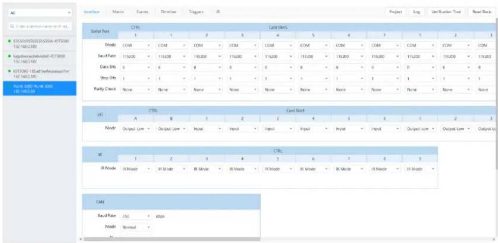498x243 pixels.
Task: Open the IR tab in top bar
Action: point(218,12)
